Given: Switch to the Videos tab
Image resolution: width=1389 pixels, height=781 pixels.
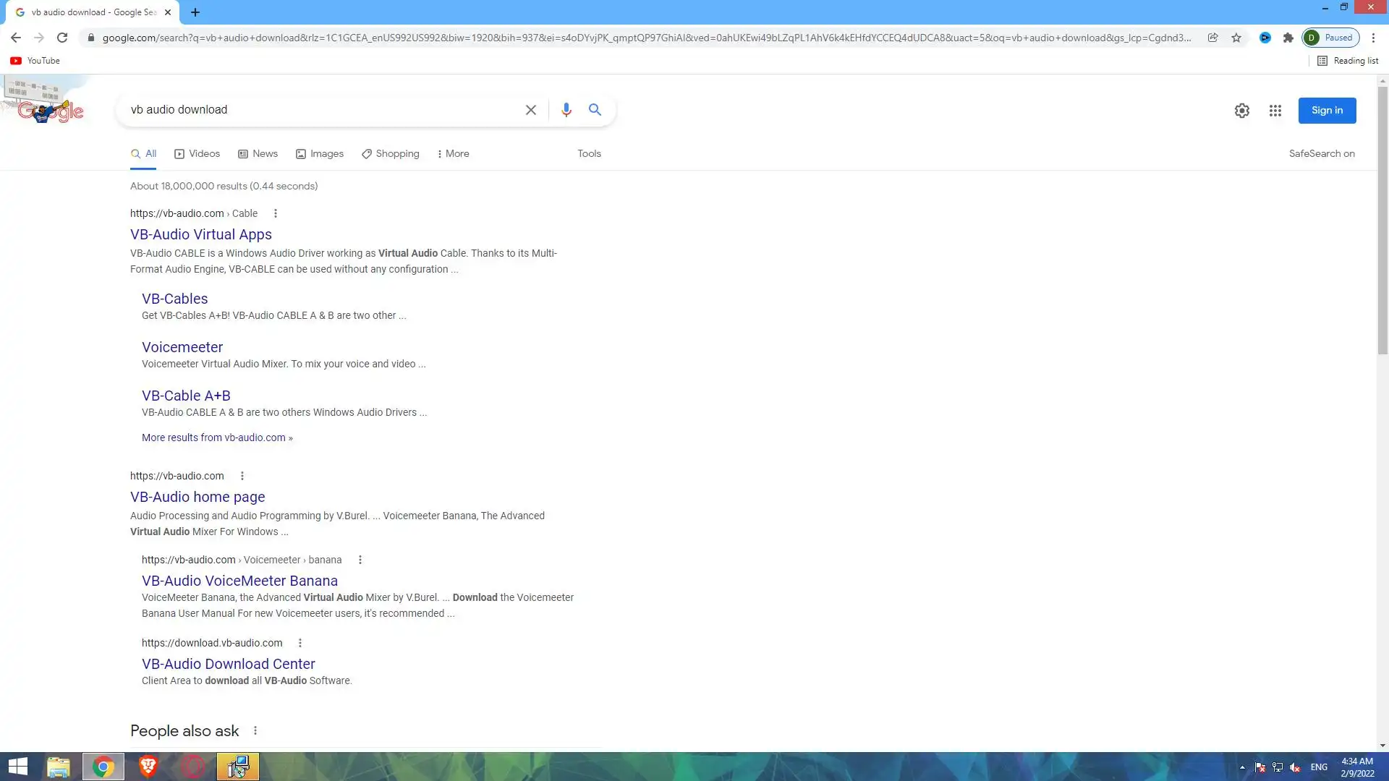Looking at the screenshot, I should 197,154.
